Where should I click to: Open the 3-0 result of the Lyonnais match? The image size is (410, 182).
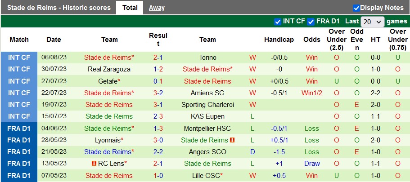pos(158,140)
